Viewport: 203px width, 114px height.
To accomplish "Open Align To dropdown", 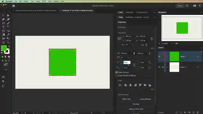I will click(120, 85).
